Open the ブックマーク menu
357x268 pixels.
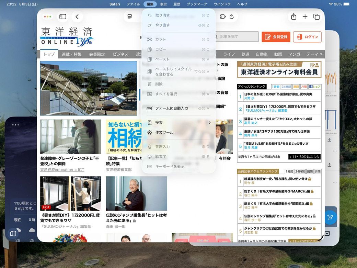[x=197, y=4]
